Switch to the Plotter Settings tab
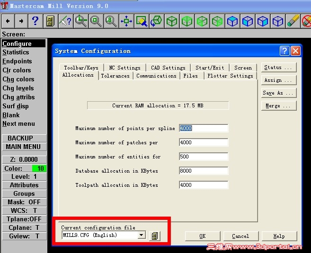This screenshot has width=311, height=253. 230,76
